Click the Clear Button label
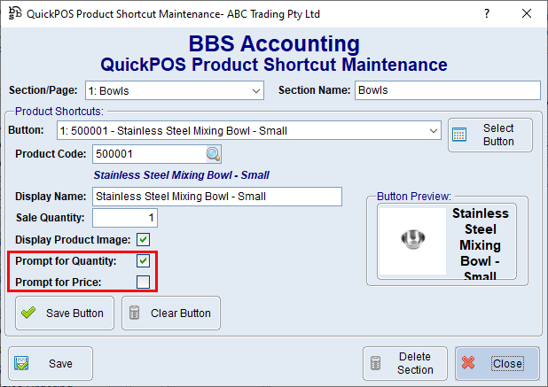The height and width of the screenshot is (387, 548). click(x=181, y=313)
